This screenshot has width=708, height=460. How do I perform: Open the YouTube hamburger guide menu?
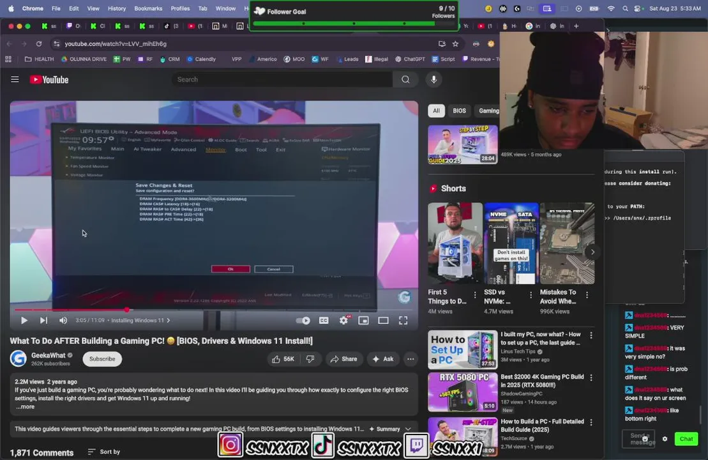tap(15, 79)
